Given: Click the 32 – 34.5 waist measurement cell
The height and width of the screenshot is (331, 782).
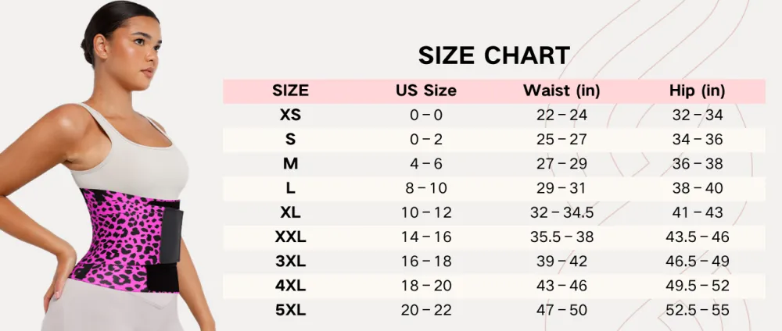Looking at the screenshot, I should 561,212.
